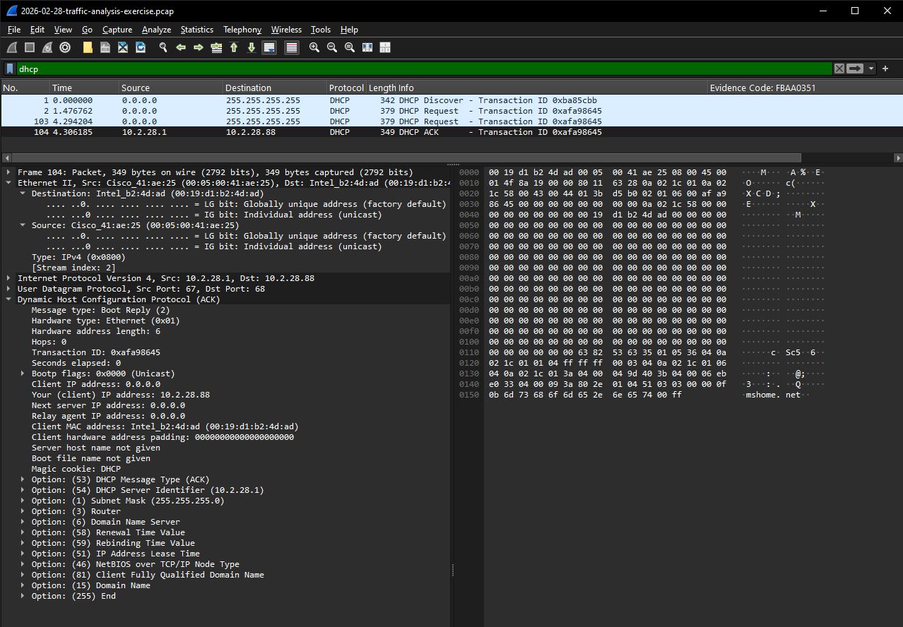Image resolution: width=903 pixels, height=627 pixels.
Task: Zoom out the main window text
Action: [x=332, y=47]
